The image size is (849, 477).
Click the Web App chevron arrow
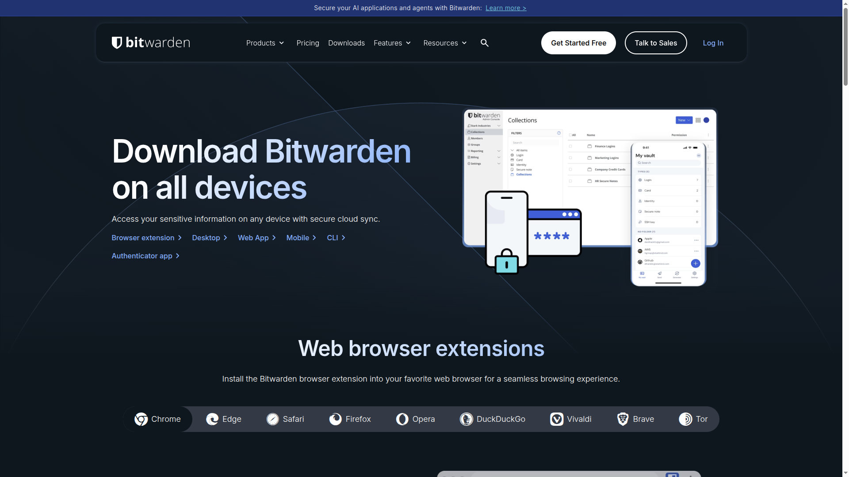click(274, 238)
